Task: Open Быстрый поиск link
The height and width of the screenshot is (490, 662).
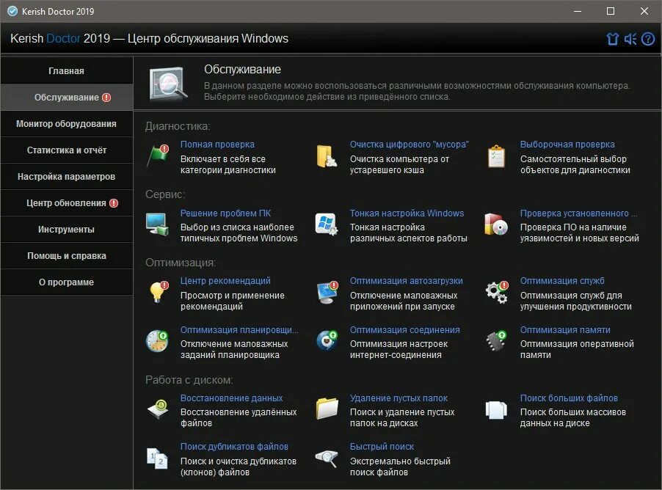Action: click(x=382, y=447)
